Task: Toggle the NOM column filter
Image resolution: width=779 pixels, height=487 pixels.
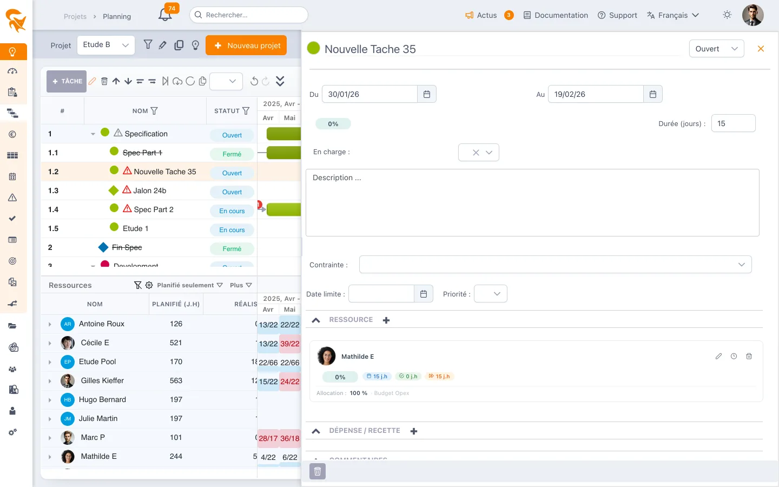Action: click(154, 111)
